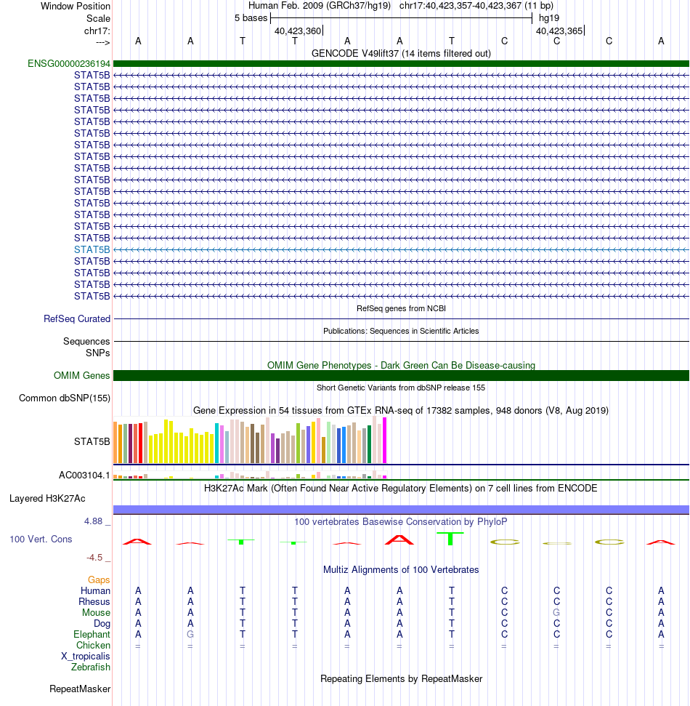
Task: Click the 40,423,365 ruler position marker
Action: 559,31
